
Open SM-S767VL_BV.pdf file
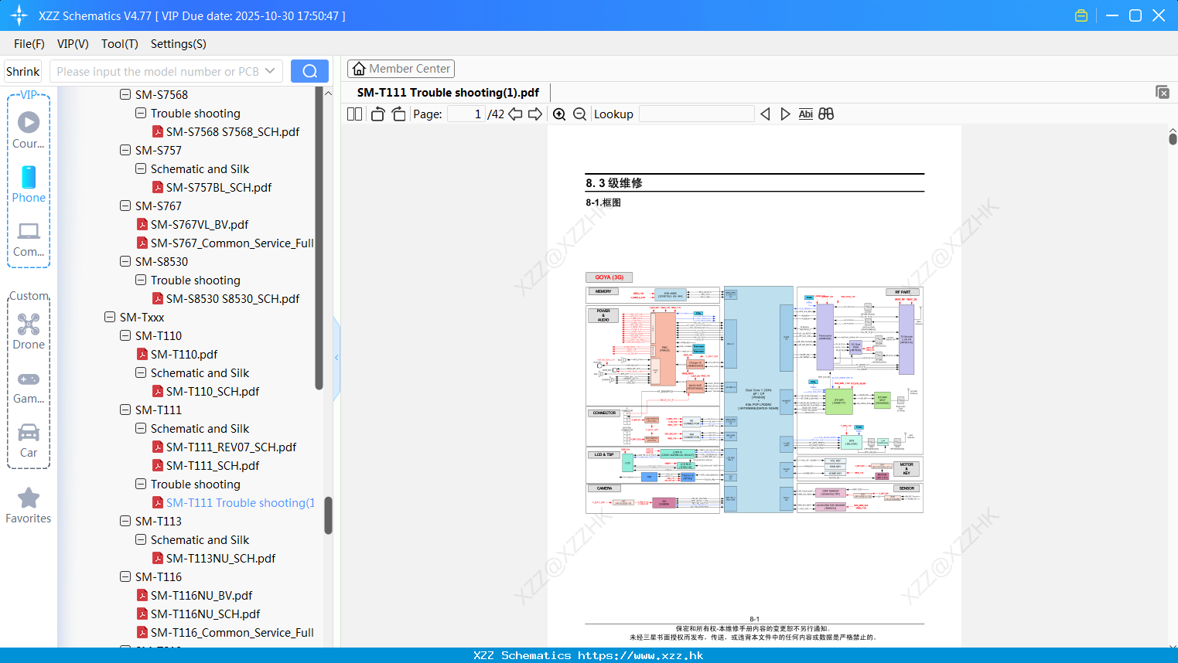[x=200, y=224]
